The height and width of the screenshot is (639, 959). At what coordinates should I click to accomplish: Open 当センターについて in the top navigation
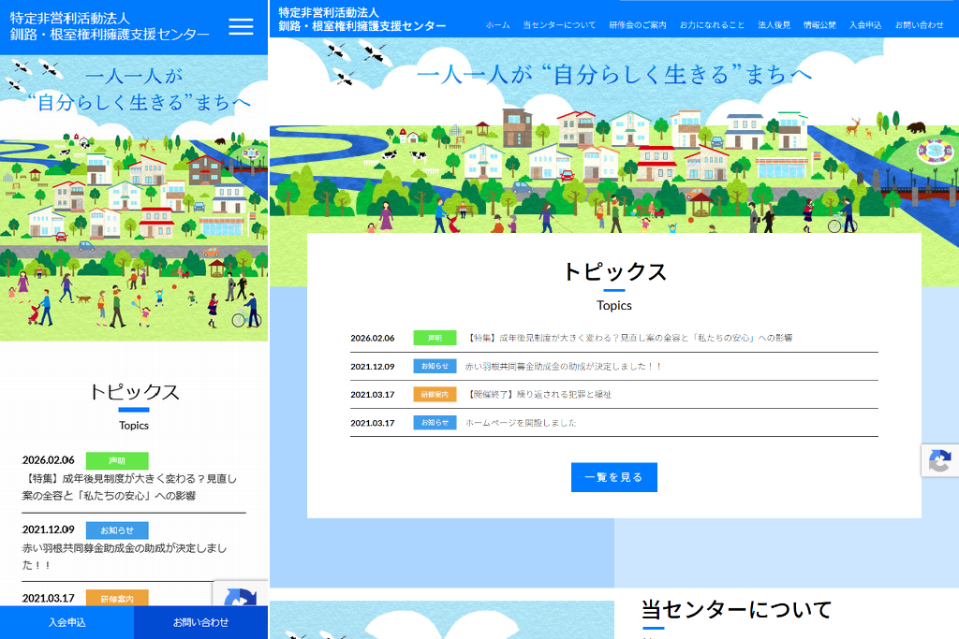559,25
